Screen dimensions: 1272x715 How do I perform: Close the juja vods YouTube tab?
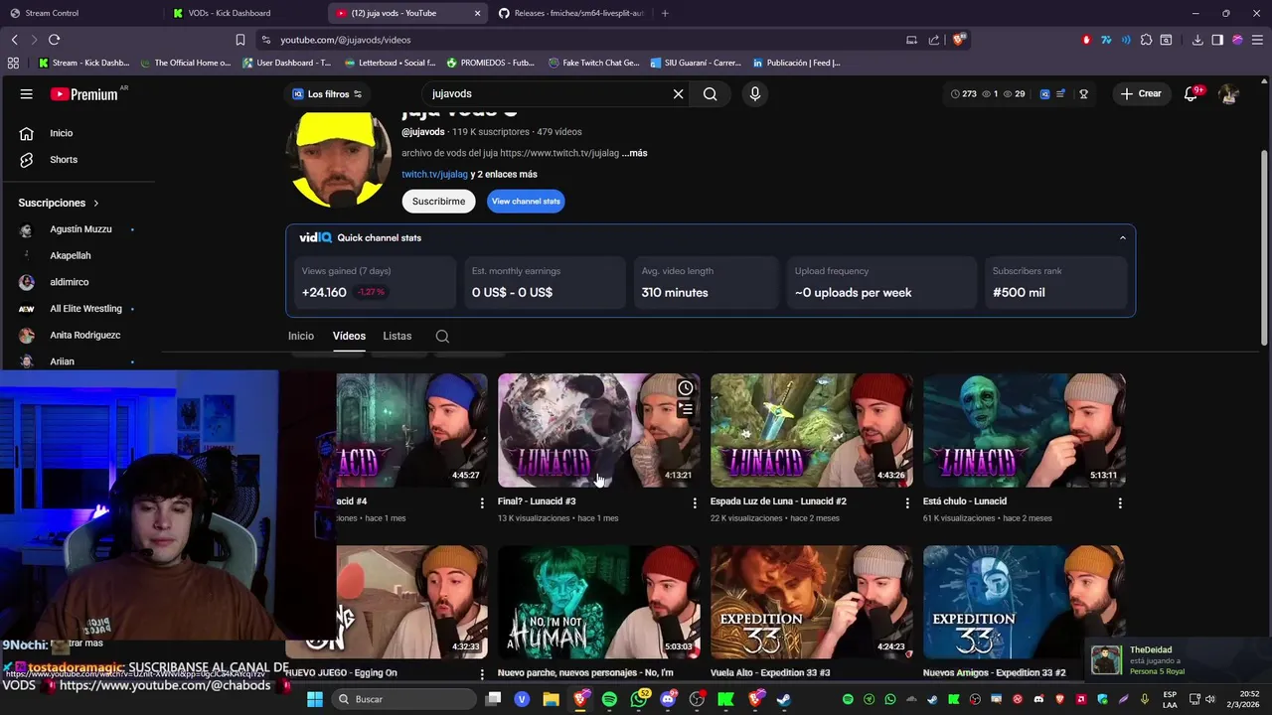click(x=477, y=13)
